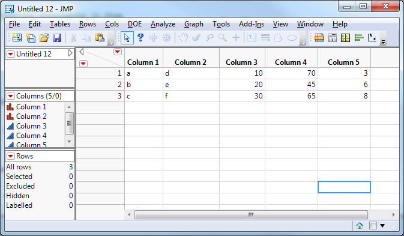Select Column 1 in the Columns panel
This screenshot has width=404, height=236.
(31, 107)
